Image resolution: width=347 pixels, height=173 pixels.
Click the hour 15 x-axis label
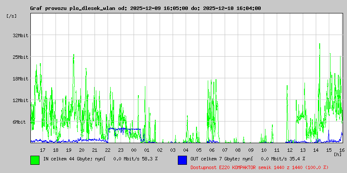tap(329, 150)
